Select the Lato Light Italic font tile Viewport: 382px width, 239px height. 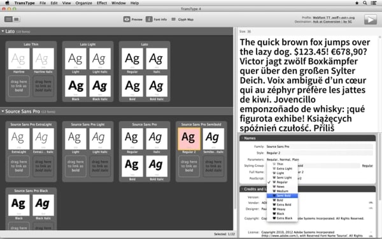(x=100, y=59)
